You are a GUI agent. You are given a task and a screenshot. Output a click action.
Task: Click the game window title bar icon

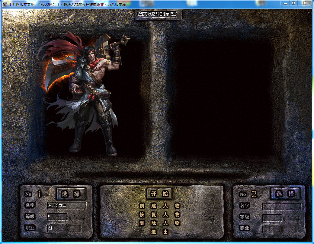[x=5, y=4]
